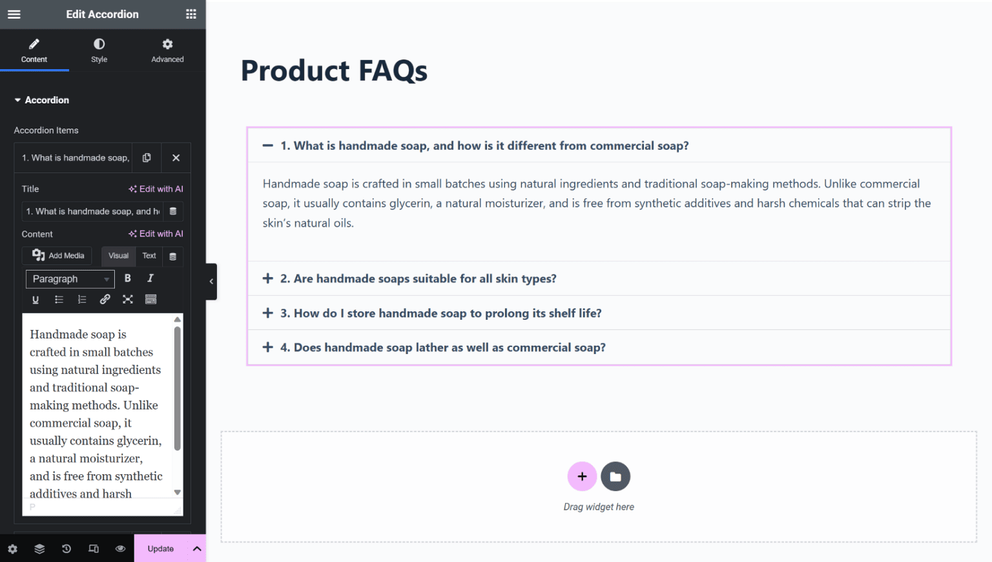Screen dimensions: 992x562
Task: Open the hamburger menu in the panel header
Action: click(14, 14)
